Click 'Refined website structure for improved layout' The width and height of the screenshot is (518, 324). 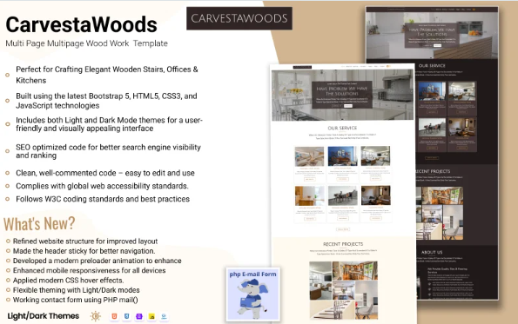pos(85,241)
